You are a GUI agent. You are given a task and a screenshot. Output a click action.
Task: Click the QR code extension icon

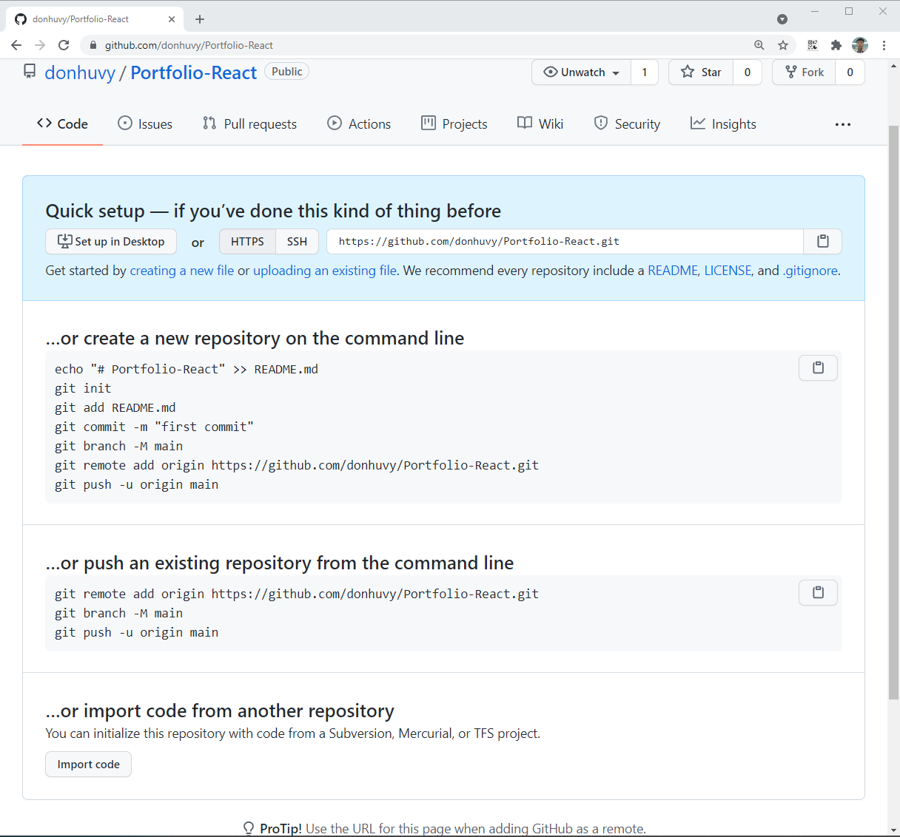pyautogui.click(x=813, y=45)
